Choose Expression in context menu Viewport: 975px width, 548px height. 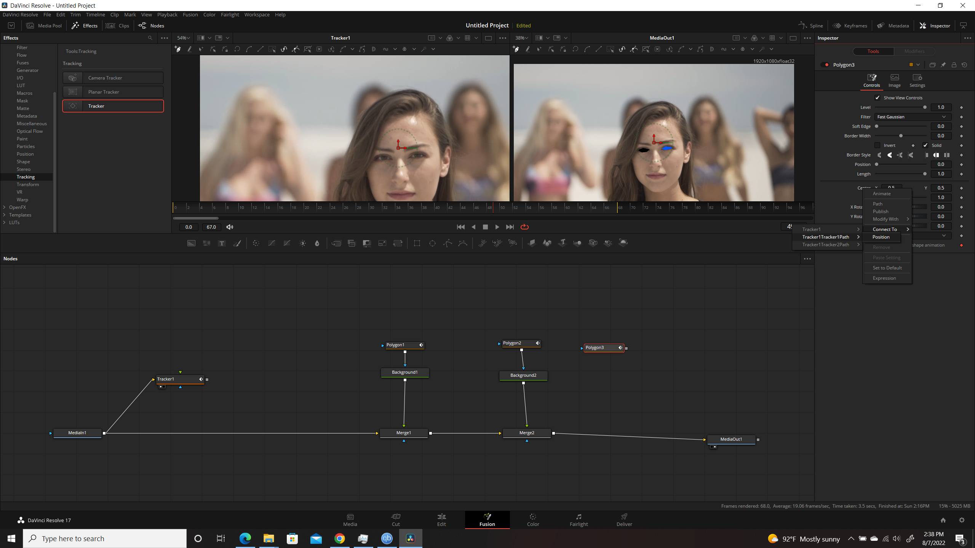884,278
